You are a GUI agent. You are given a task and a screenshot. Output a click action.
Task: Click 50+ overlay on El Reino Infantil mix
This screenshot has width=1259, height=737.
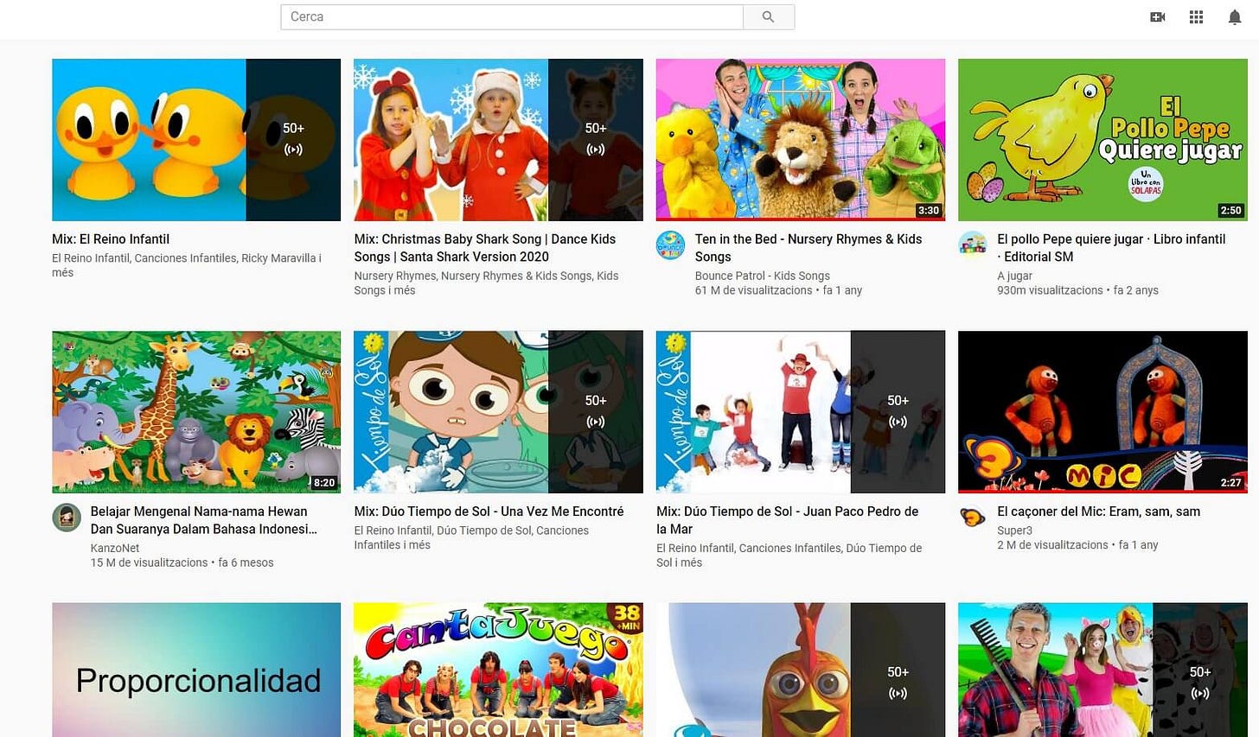coord(293,138)
